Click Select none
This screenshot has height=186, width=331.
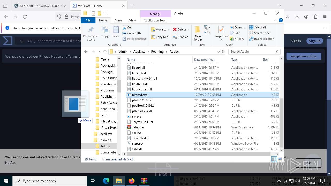tap(259, 33)
